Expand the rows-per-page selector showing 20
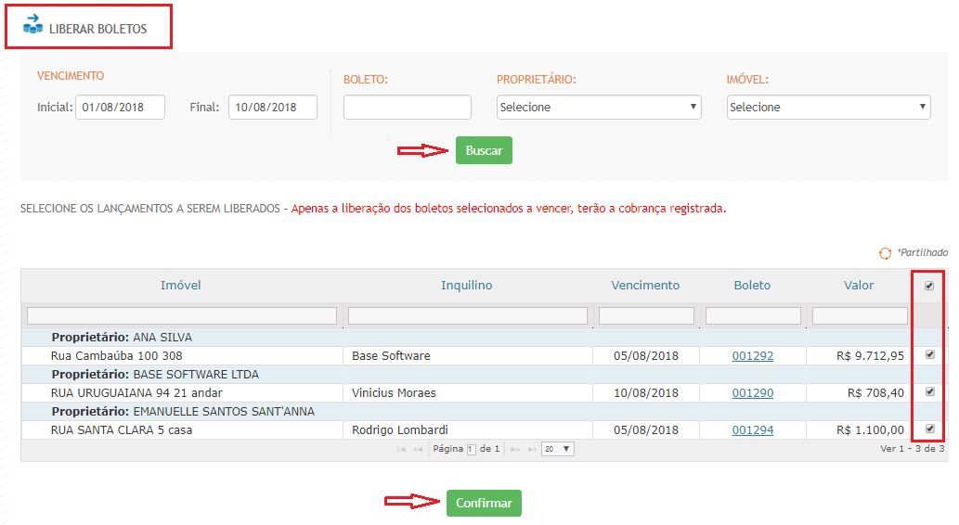The image size is (959, 525). [558, 449]
